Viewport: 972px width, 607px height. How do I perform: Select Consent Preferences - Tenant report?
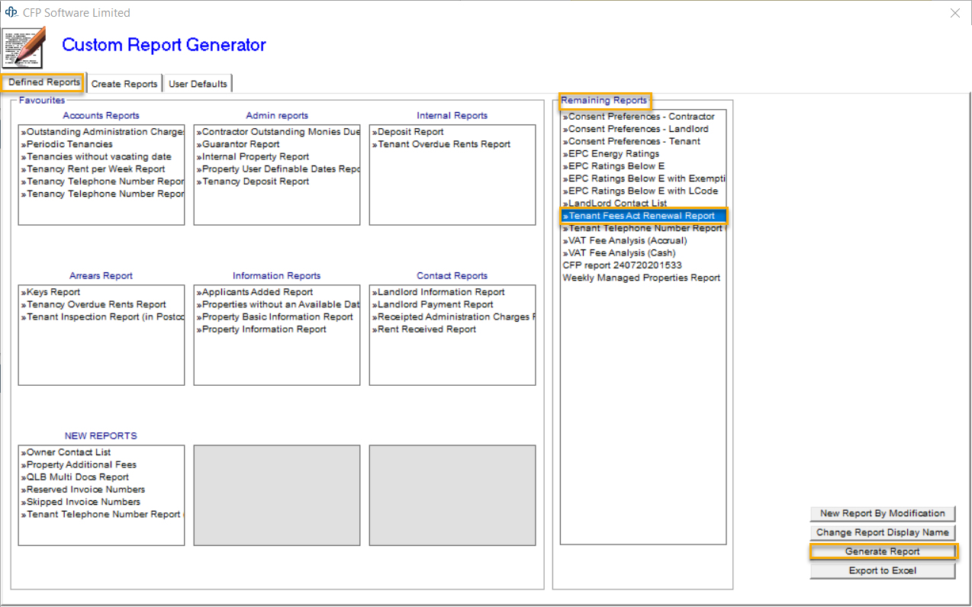coord(631,141)
